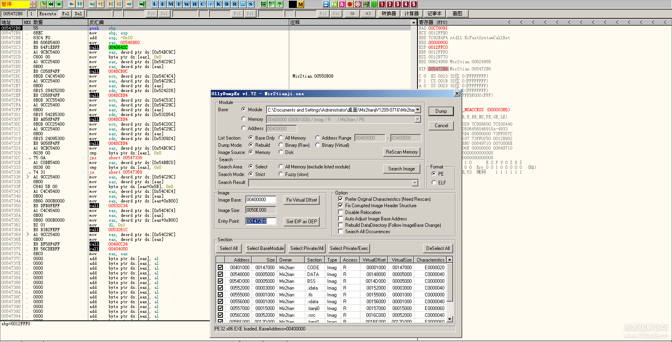The width and height of the screenshot is (672, 342).
Task: Sort sections by Characteristics column header
Action: [430, 260]
